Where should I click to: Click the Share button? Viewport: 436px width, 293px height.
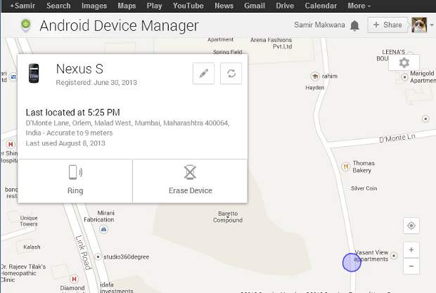tap(387, 25)
